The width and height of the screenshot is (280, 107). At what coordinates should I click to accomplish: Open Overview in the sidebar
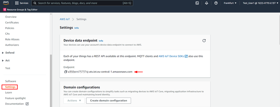[x=11, y=17]
